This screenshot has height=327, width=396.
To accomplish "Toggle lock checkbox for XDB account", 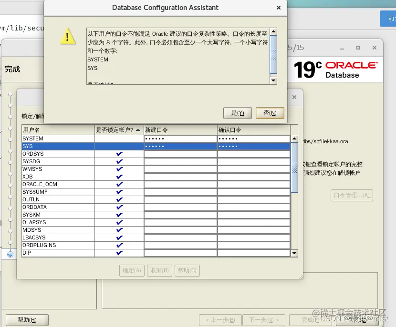I will 119,177.
